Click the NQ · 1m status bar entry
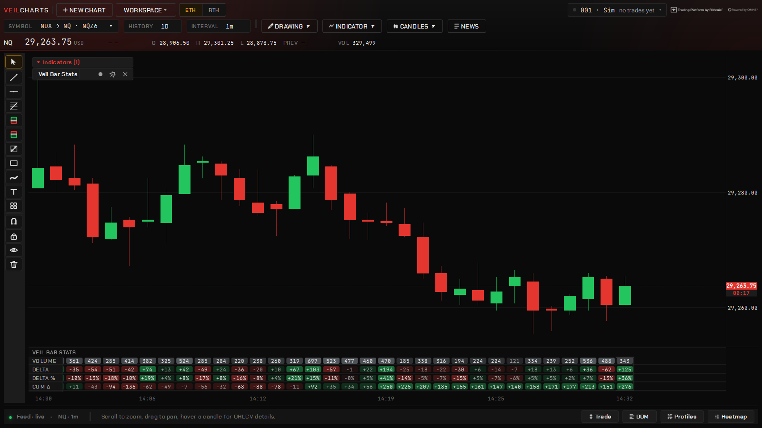 68,417
